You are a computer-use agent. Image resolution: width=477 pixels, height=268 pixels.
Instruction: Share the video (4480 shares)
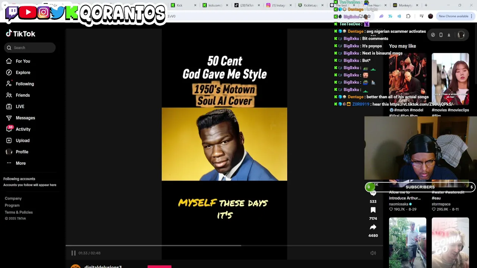click(x=373, y=227)
